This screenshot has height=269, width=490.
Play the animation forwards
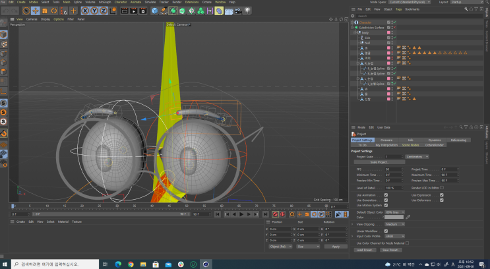coord(241,214)
